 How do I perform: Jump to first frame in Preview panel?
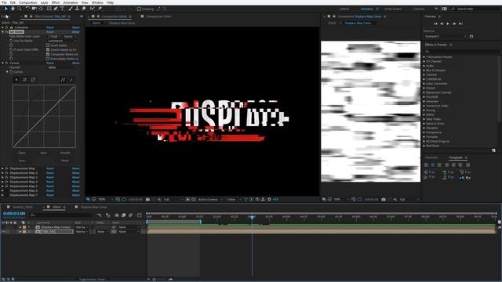pos(435,23)
